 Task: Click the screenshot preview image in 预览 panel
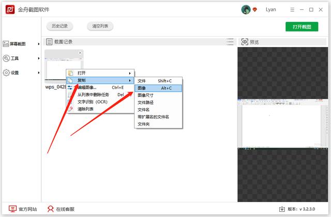click(x=282, y=123)
